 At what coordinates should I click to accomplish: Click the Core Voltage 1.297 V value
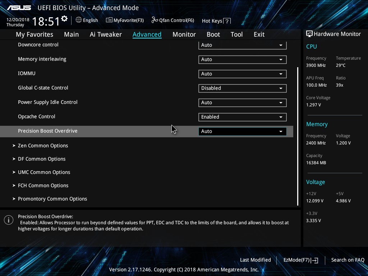pos(313,105)
